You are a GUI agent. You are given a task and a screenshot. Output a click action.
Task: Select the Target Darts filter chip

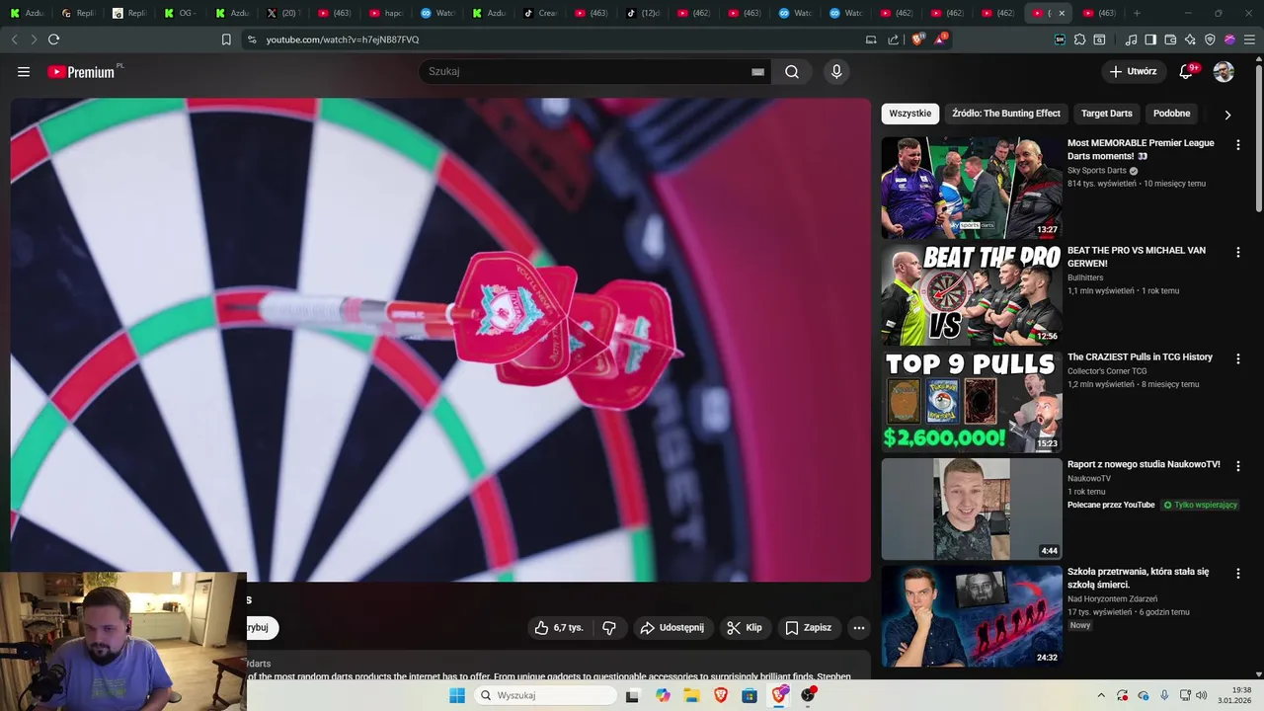click(x=1106, y=114)
